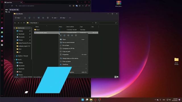
Task: Click the Copy icon in Explorer toolbar
Action: [x=30, y=18]
